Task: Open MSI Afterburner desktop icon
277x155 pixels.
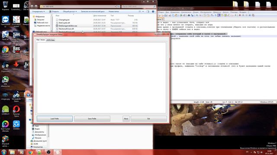Action: pyautogui.click(x=5, y=81)
